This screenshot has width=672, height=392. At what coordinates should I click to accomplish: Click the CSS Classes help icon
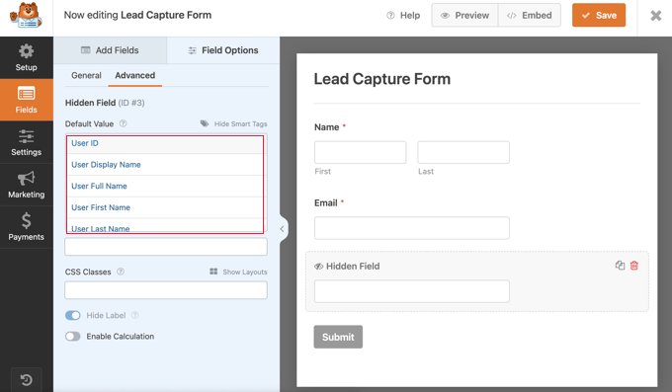pyautogui.click(x=121, y=272)
